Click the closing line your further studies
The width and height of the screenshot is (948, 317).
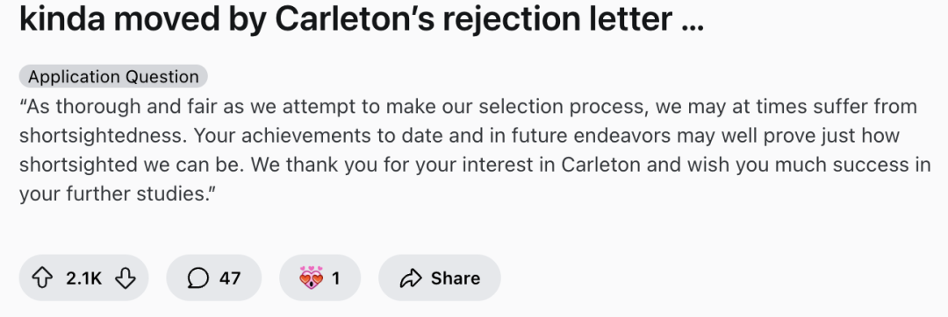(x=118, y=194)
